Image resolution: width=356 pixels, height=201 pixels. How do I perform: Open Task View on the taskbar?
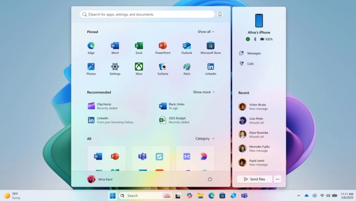point(178,195)
